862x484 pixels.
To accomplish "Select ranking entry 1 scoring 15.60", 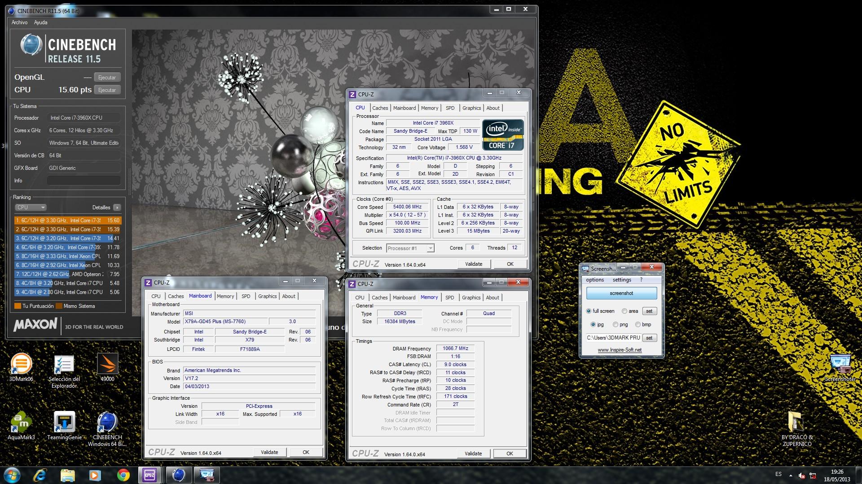I will click(x=68, y=220).
